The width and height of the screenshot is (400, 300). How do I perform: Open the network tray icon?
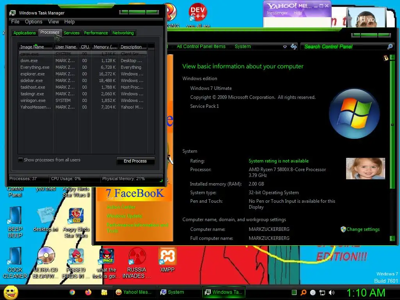322,293
